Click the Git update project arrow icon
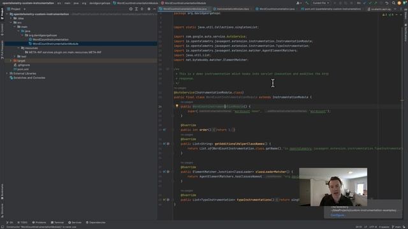 coord(365,3)
